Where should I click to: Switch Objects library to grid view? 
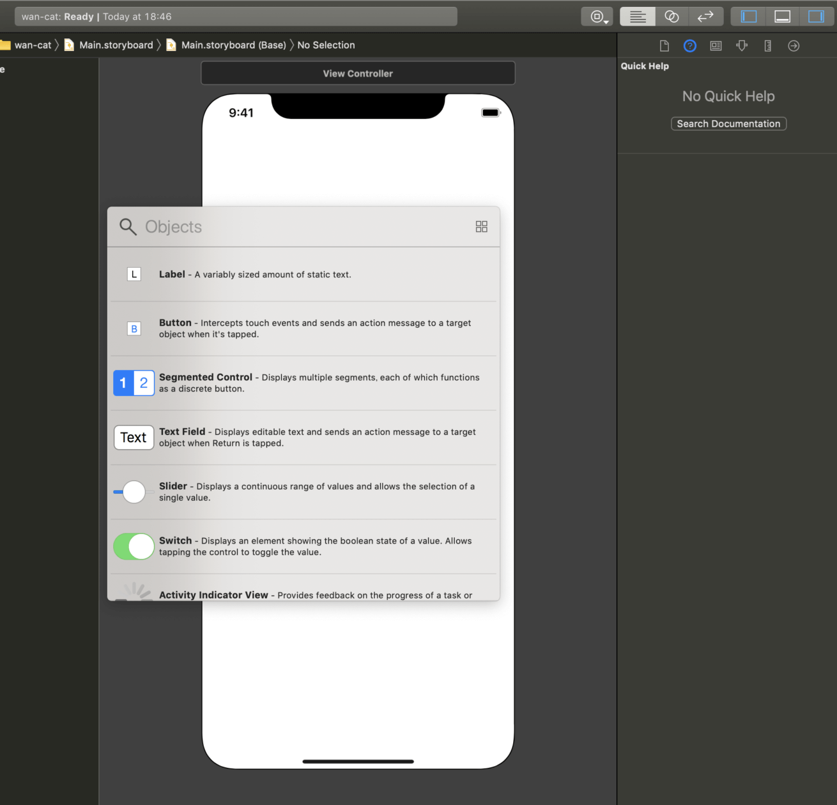(481, 227)
